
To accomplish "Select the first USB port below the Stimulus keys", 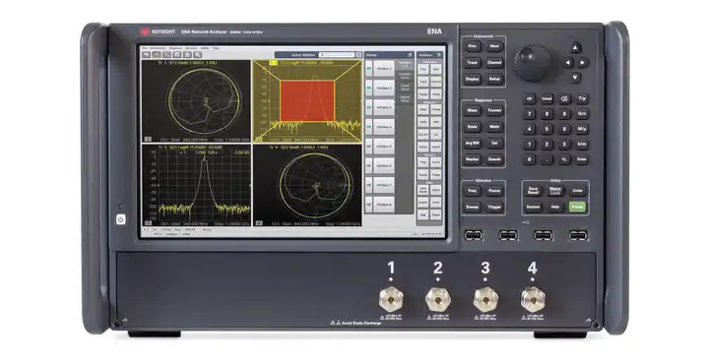I will pos(473,235).
